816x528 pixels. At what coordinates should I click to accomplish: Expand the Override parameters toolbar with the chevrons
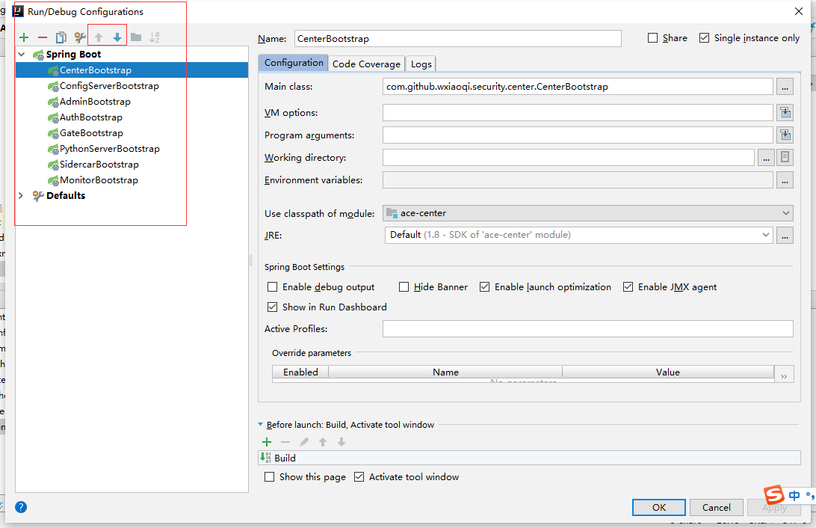click(x=785, y=375)
